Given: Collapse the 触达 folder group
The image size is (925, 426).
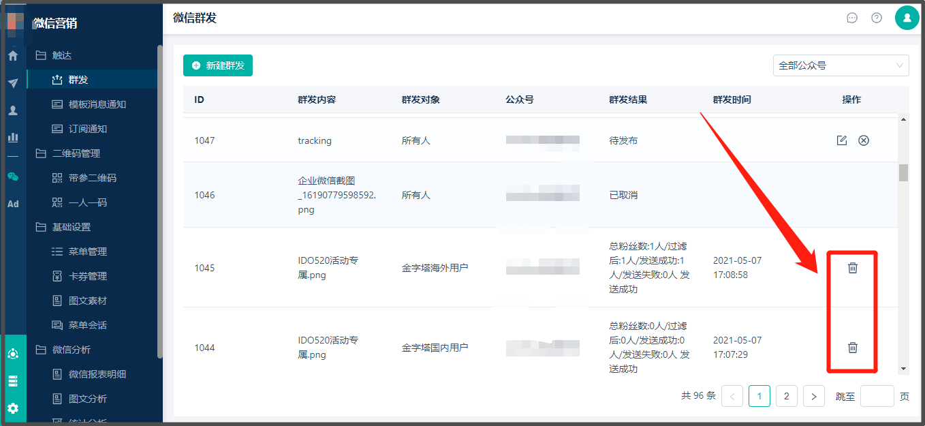Looking at the screenshot, I should (61, 55).
